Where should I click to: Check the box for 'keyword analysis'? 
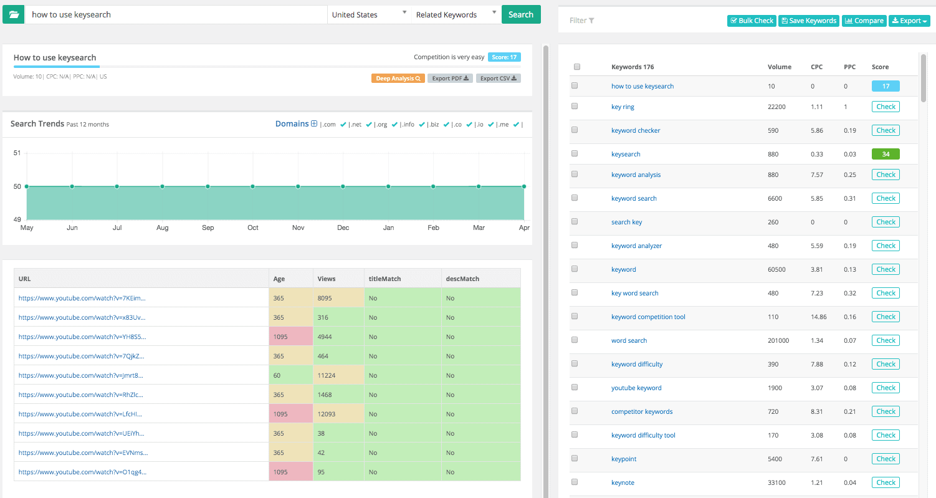coord(575,175)
